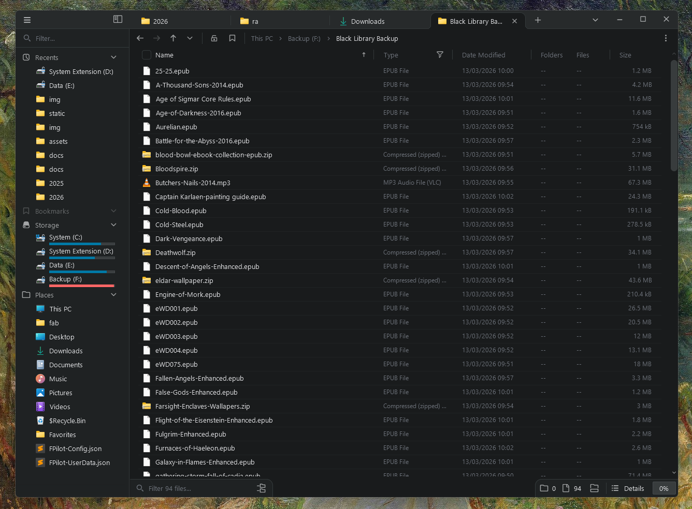Open the hamburger main menu
This screenshot has height=509, width=692.
[27, 20]
